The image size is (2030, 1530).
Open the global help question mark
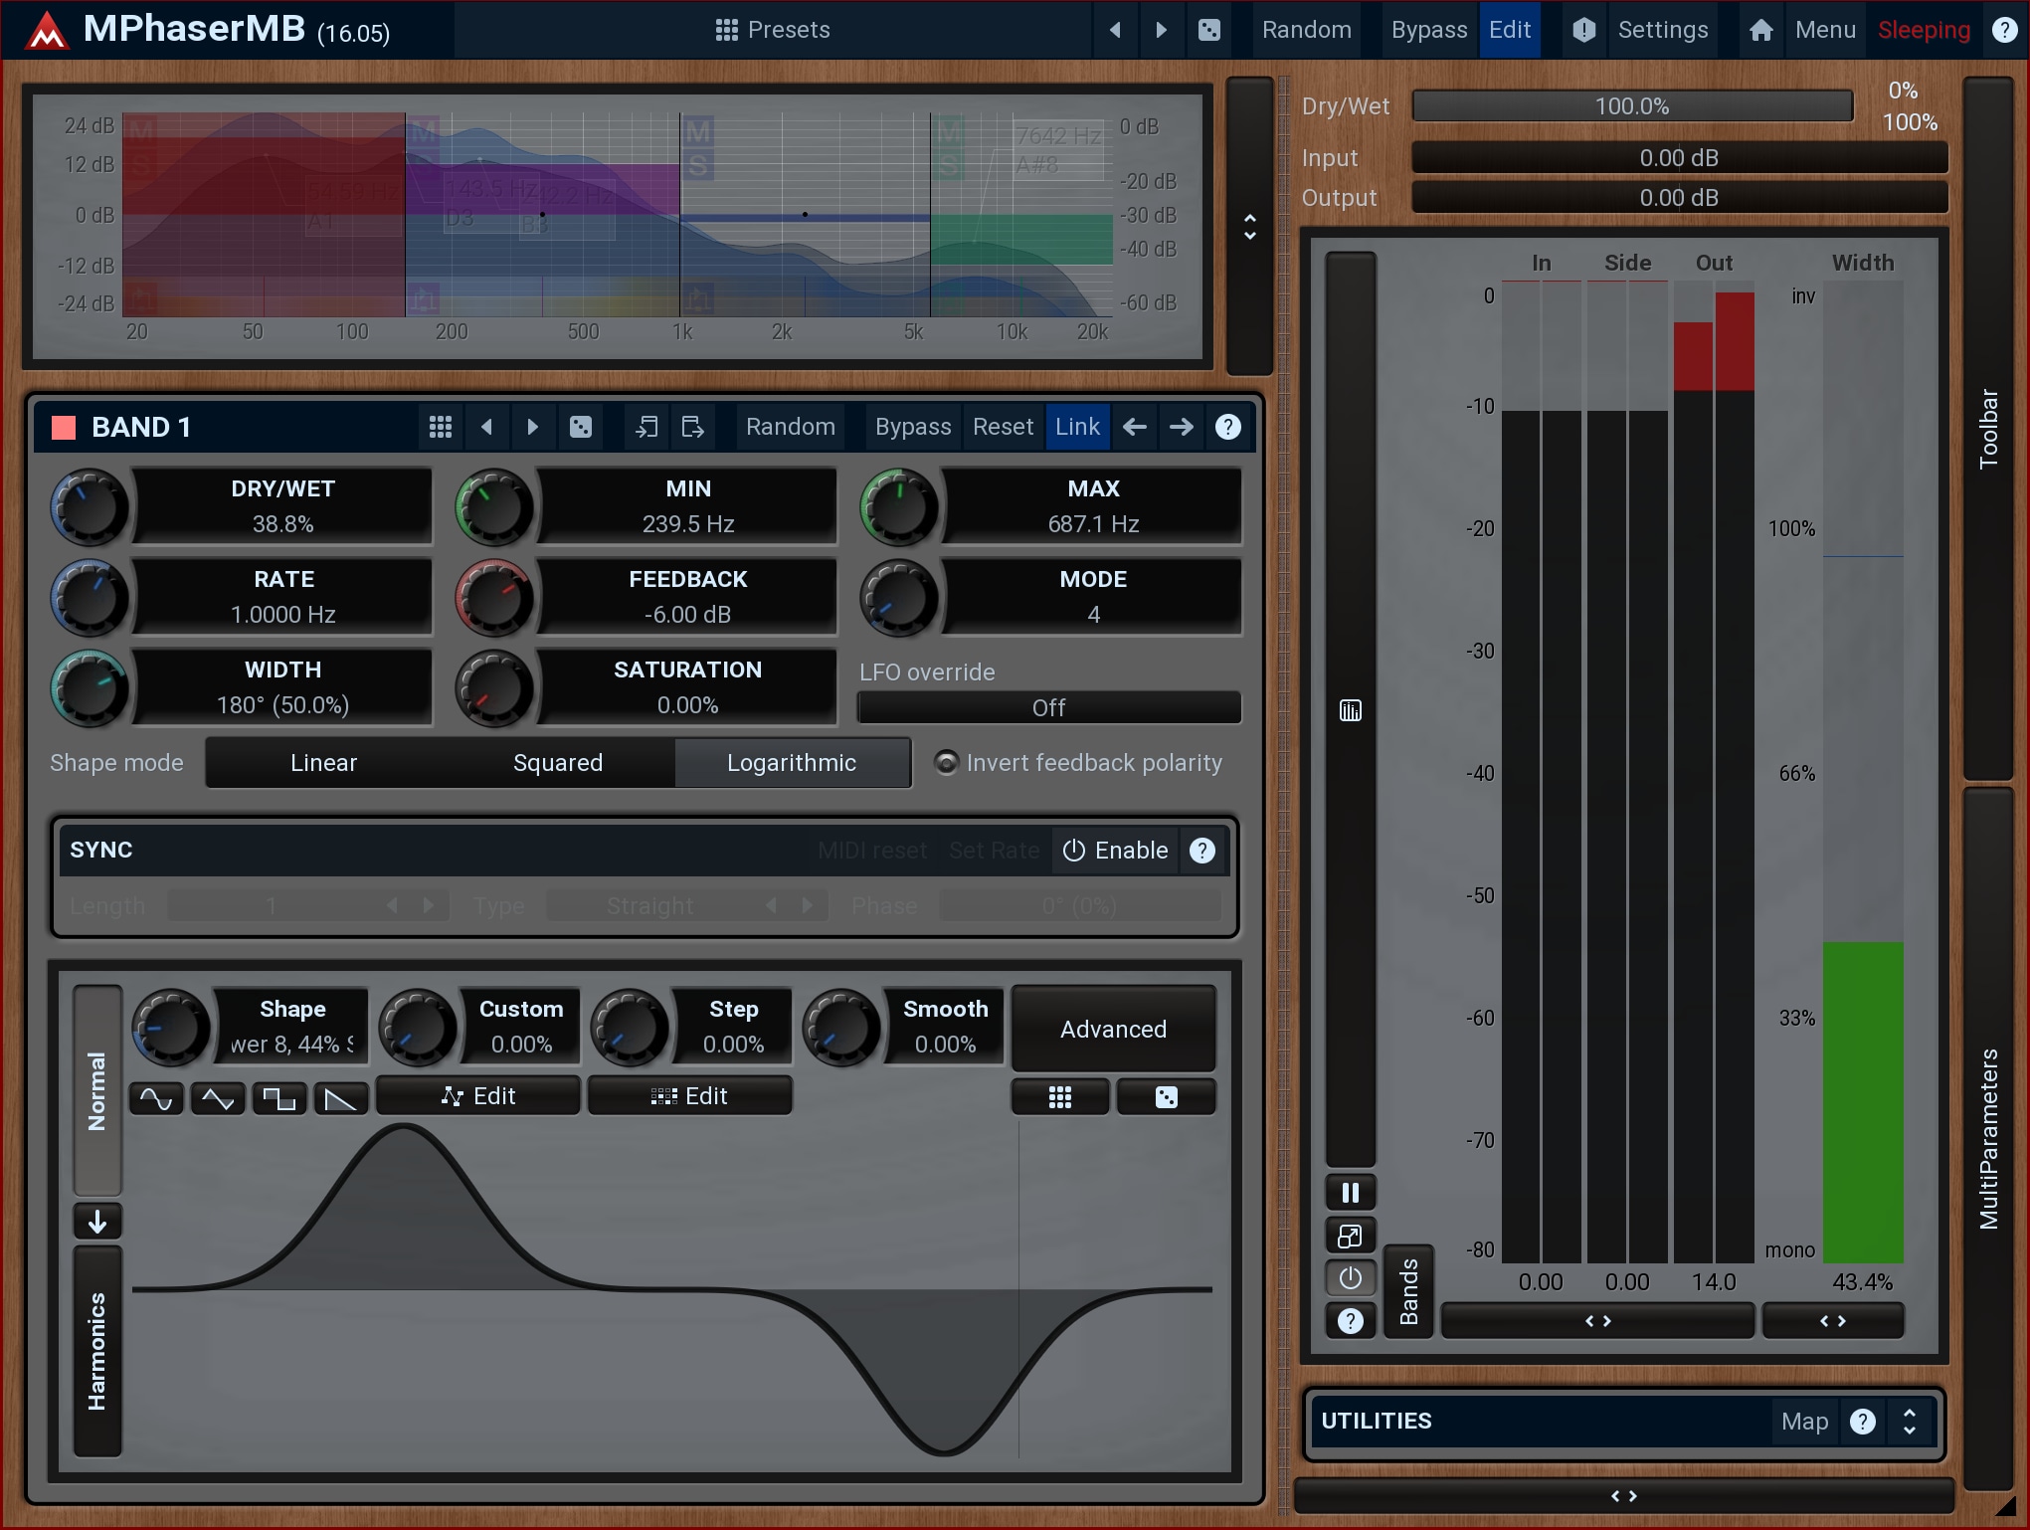tap(2005, 30)
